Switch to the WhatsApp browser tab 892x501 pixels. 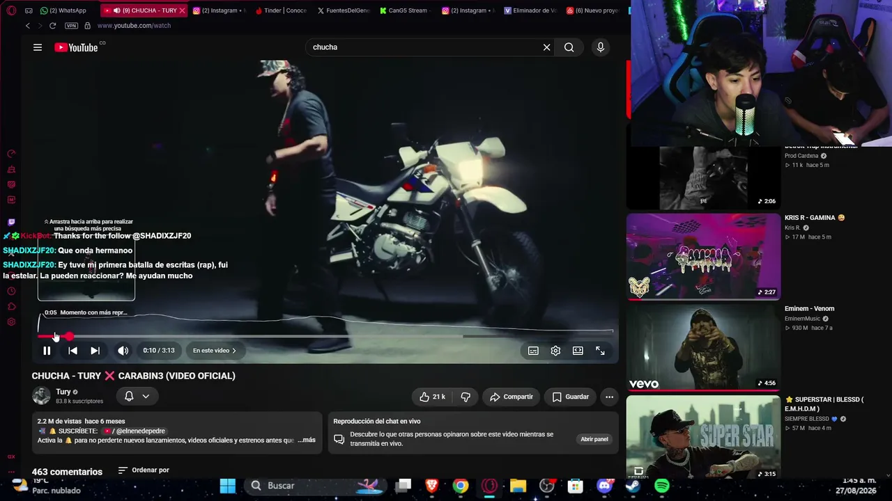click(65, 10)
